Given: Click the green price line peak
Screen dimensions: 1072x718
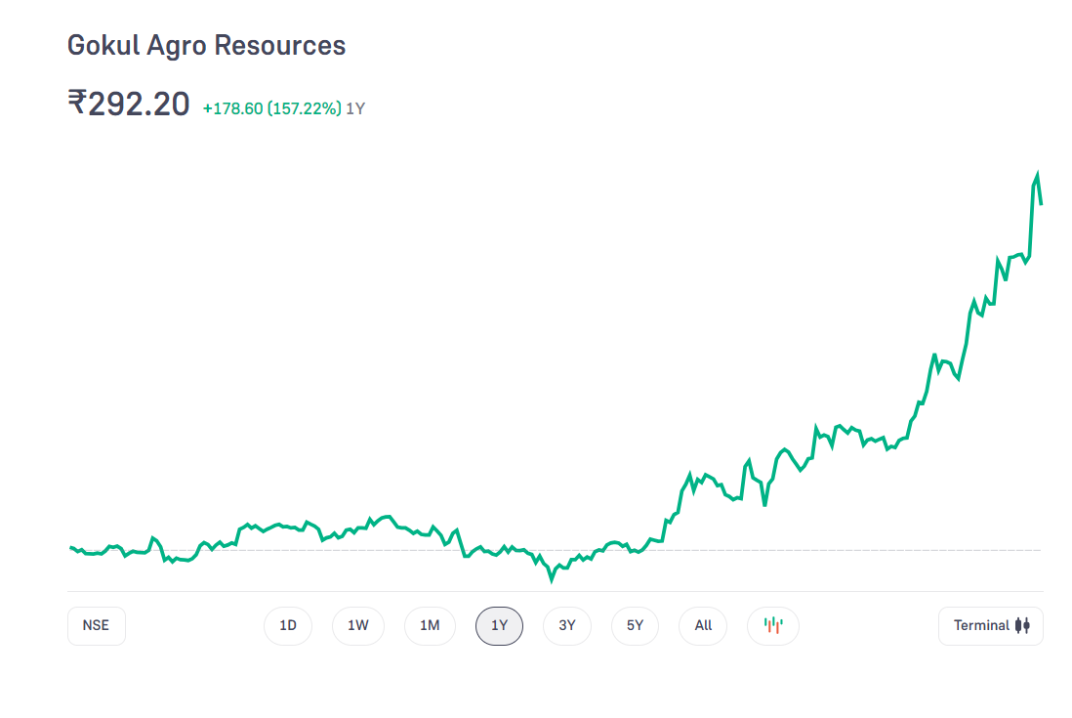Looking at the screenshot, I should pos(1037,175).
